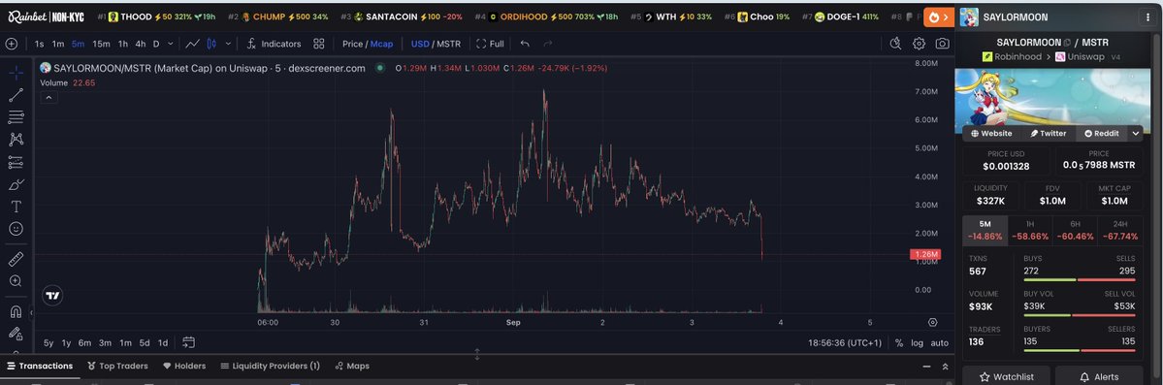This screenshot has width=1163, height=385.
Task: Switch chart to Price mode
Action: click(x=351, y=44)
